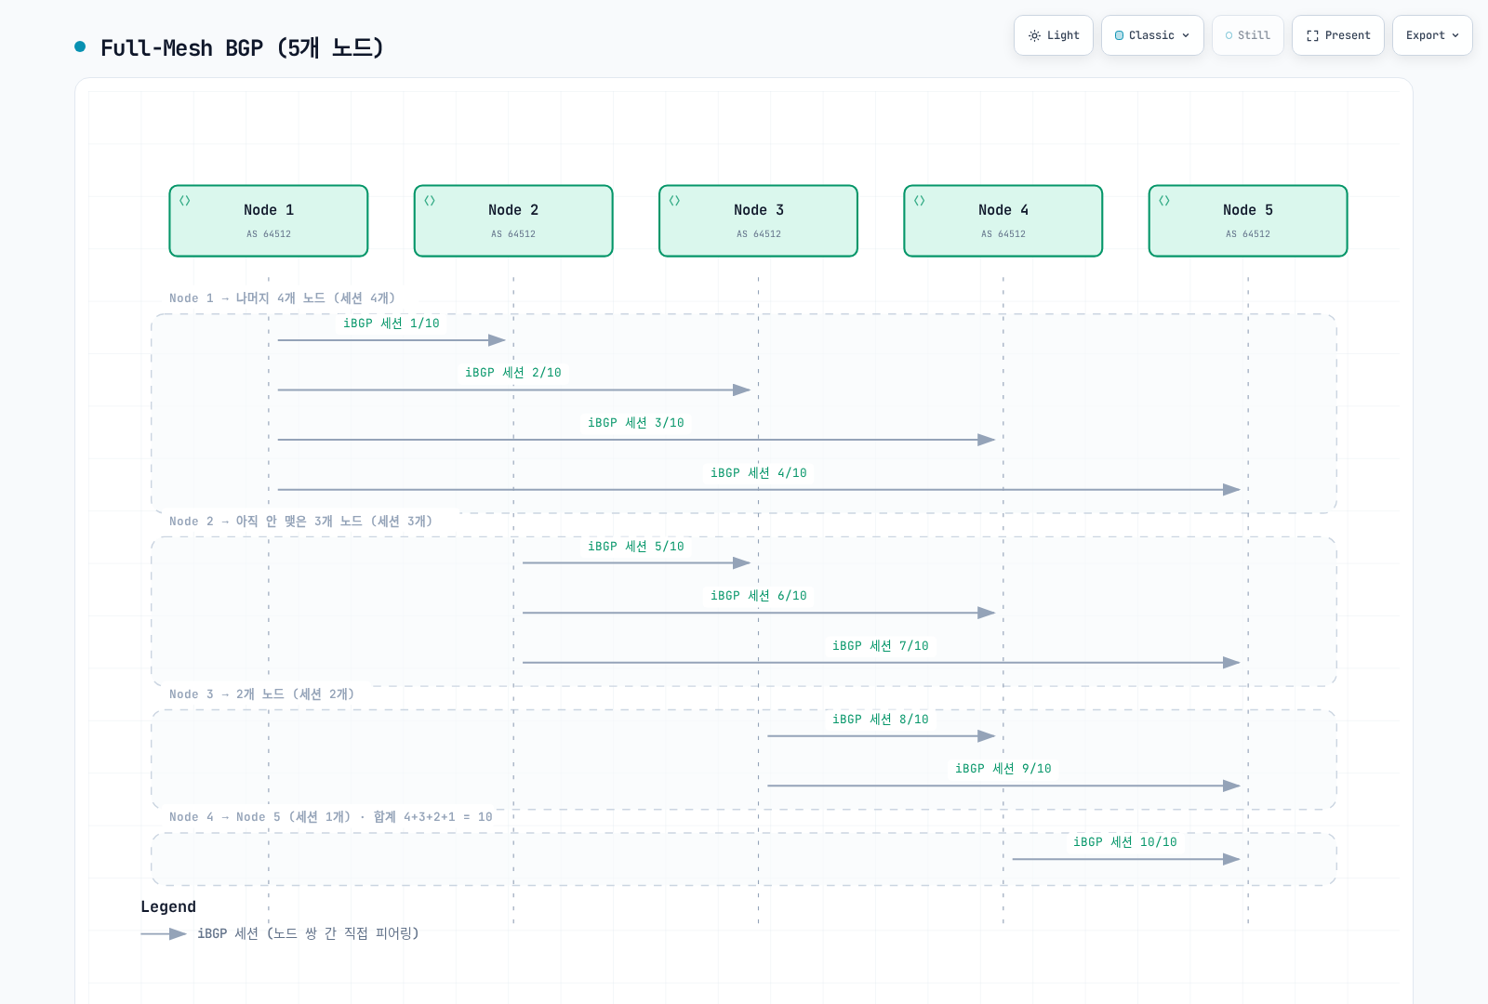Toggle the Still animation mode
The image size is (1488, 1004).
point(1248,35)
